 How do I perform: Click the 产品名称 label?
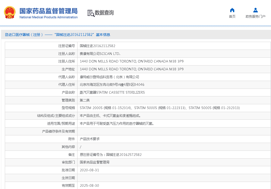click(68, 92)
